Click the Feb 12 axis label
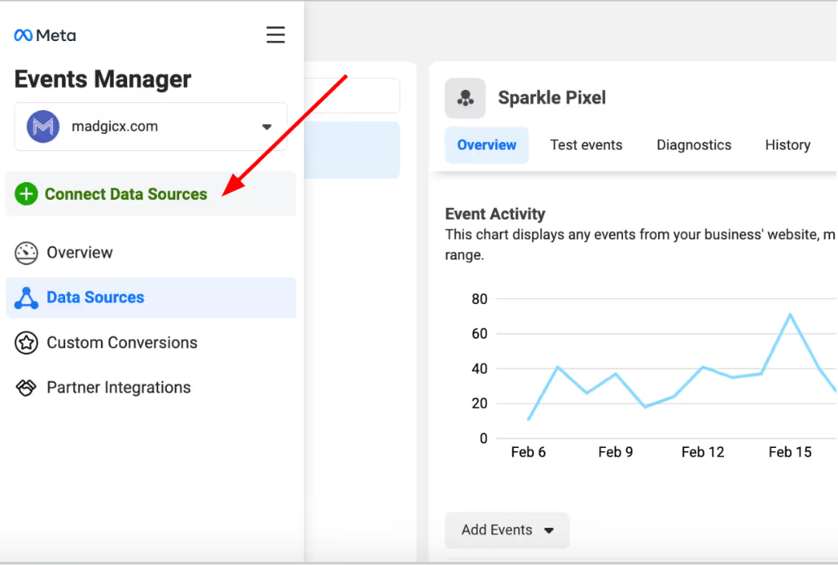This screenshot has height=565, width=838. tap(702, 453)
